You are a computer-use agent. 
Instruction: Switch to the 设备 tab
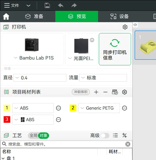click(x=120, y=17)
